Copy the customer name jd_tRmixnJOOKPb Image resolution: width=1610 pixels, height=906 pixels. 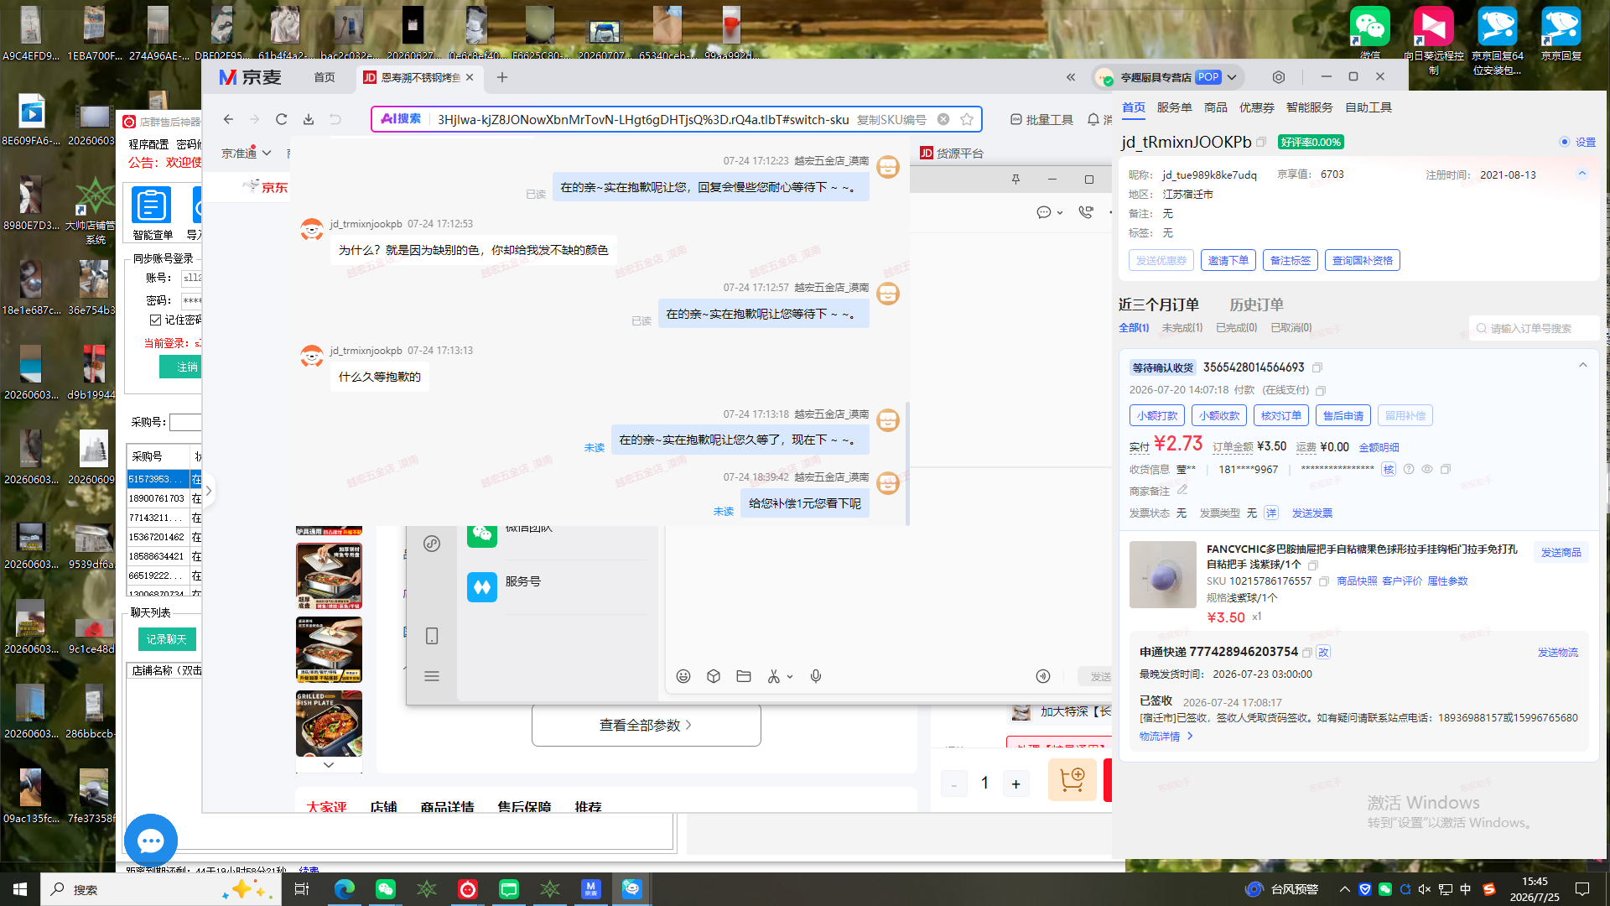click(1261, 142)
